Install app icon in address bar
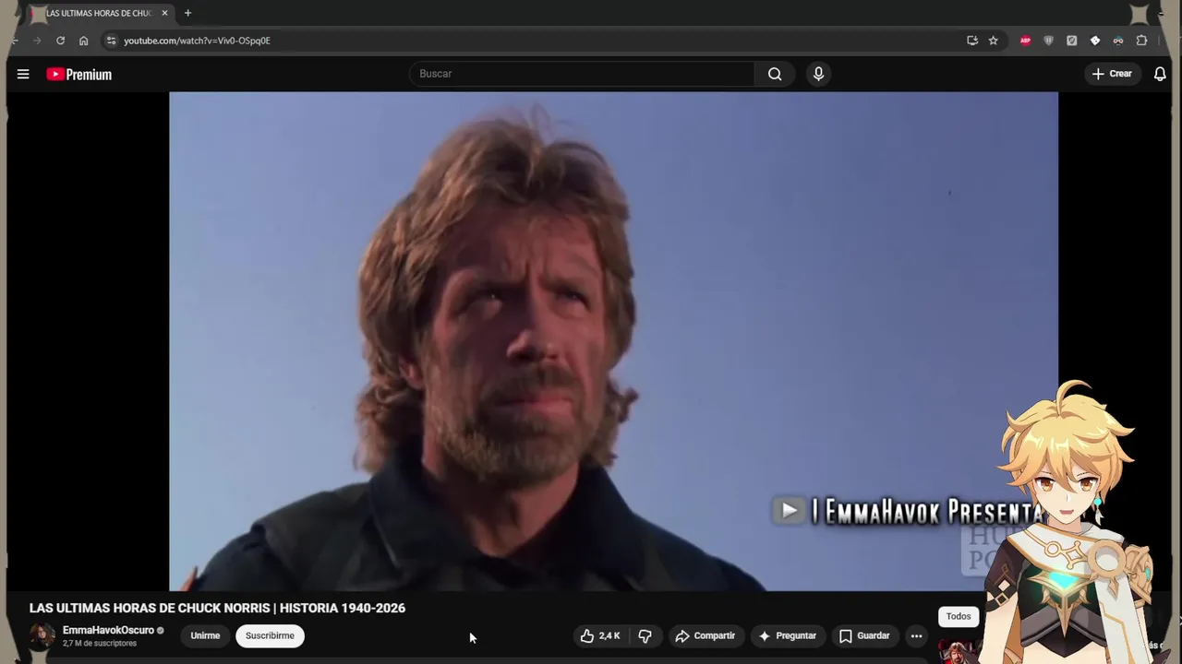 pos(972,41)
